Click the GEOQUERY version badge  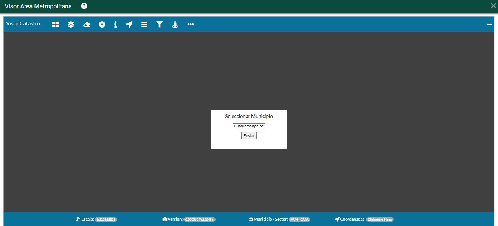(x=199, y=220)
